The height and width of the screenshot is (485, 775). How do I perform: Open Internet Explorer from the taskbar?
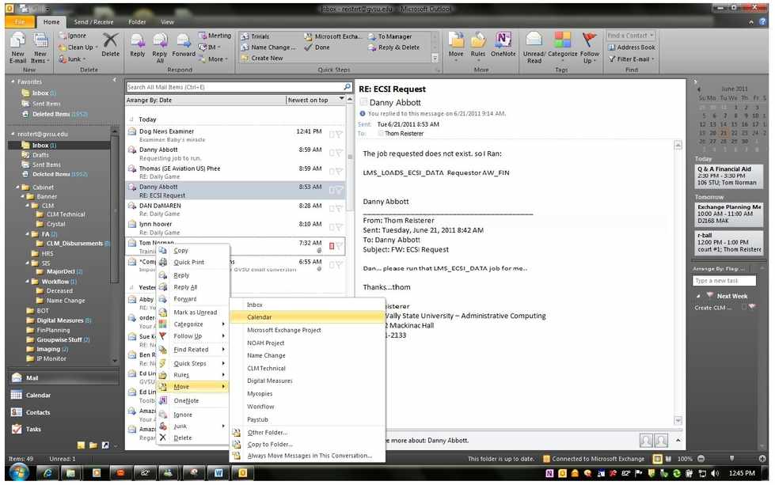click(x=47, y=473)
